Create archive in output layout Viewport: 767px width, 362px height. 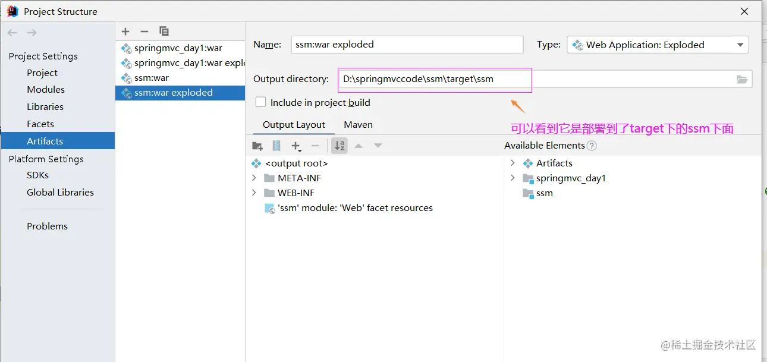276,146
